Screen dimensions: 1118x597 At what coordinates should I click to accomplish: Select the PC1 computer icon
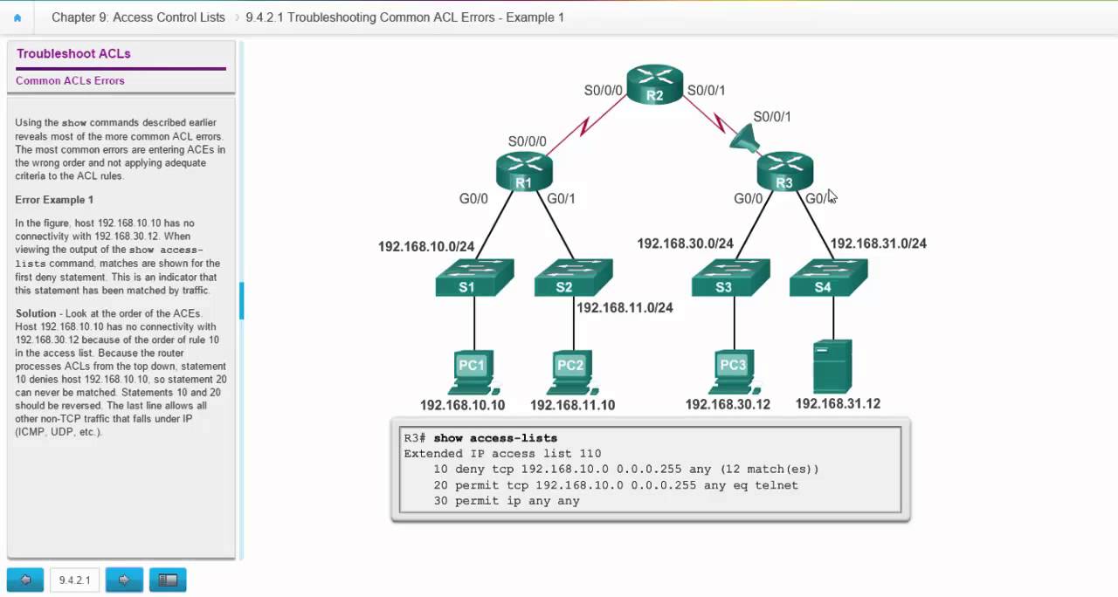click(x=473, y=373)
